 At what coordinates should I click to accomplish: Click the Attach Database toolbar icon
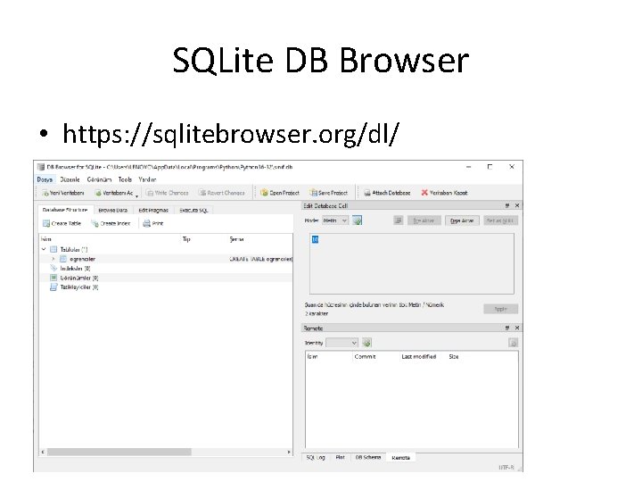367,193
